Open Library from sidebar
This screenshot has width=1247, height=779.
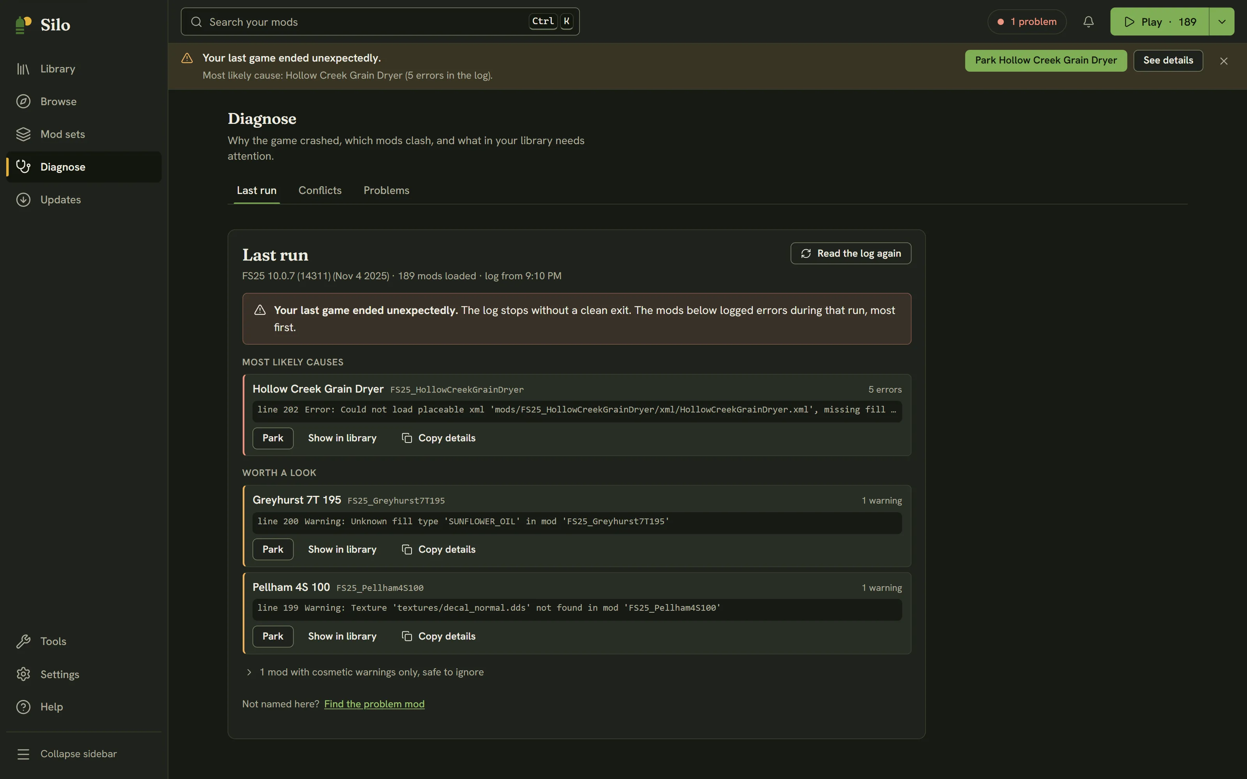pos(83,69)
